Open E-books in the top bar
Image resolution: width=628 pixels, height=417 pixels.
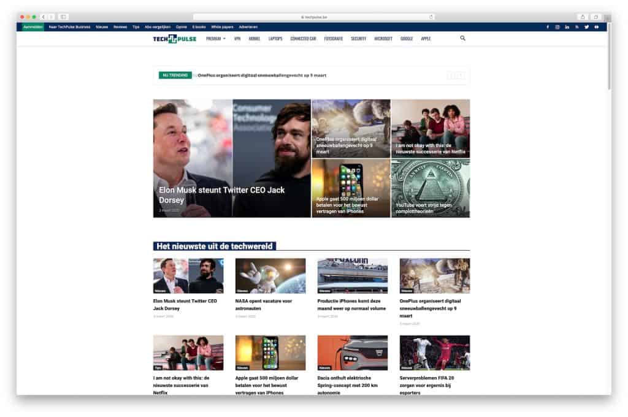pos(199,27)
